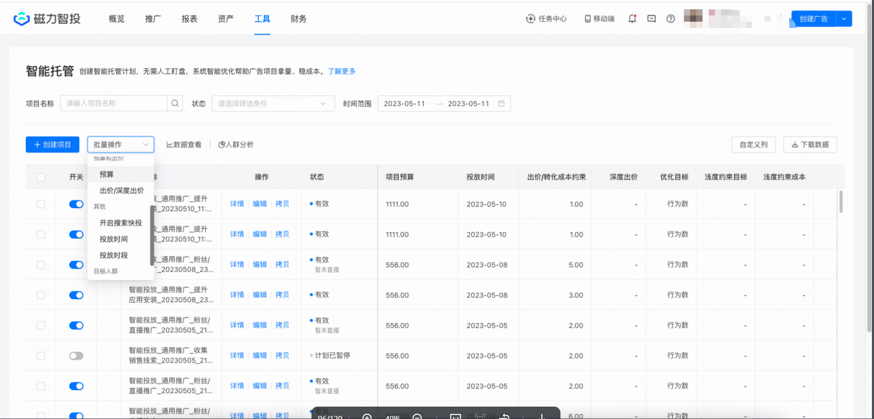Click 拷贝 for bid 5.00 row
Screen dimensions: 874x419
point(283,265)
